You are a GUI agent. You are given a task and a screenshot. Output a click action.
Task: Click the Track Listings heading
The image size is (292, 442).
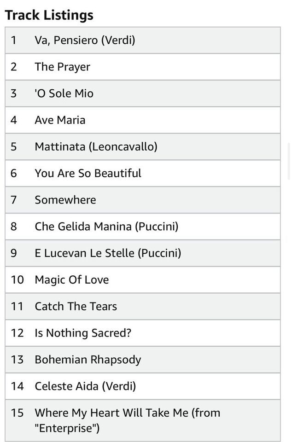pyautogui.click(x=49, y=15)
